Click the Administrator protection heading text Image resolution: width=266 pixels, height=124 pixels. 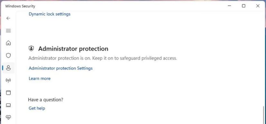73,49
